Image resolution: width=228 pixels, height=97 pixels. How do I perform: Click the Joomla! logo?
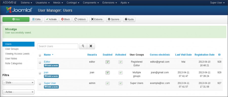point(19,10)
